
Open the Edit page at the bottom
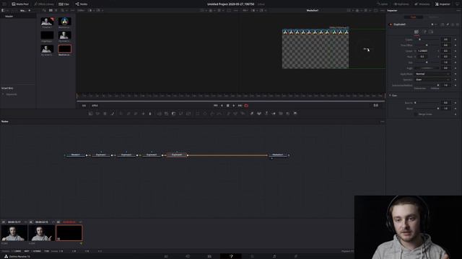209,256
